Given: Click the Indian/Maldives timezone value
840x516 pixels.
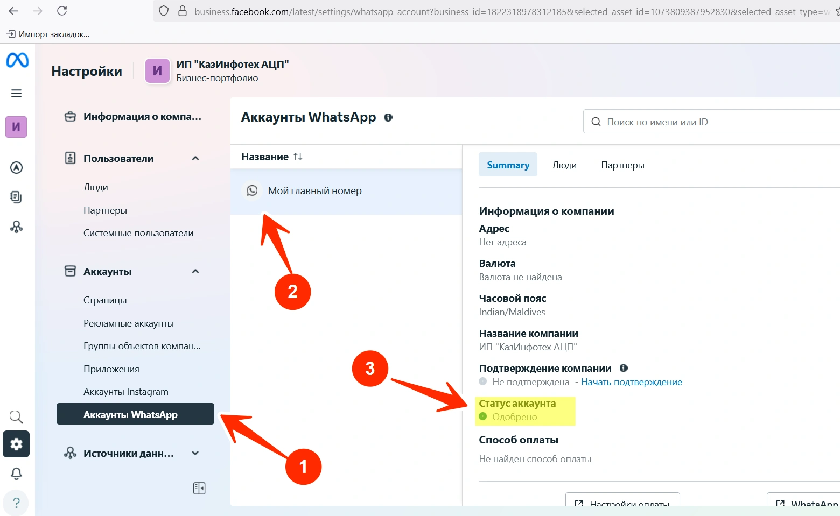Looking at the screenshot, I should [512, 312].
